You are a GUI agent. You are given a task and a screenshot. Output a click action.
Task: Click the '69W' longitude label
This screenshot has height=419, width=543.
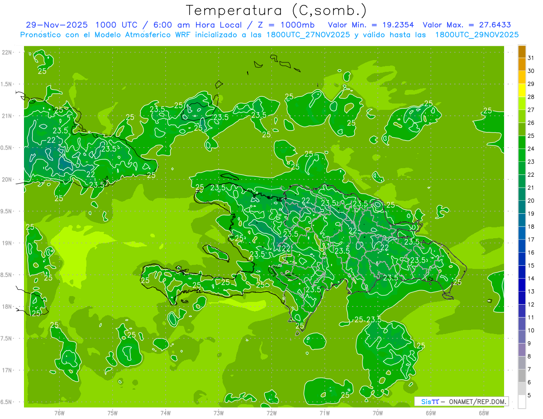pyautogui.click(x=431, y=413)
